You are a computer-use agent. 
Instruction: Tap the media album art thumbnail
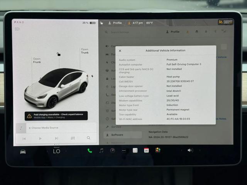pyautogui.click(x=21, y=128)
